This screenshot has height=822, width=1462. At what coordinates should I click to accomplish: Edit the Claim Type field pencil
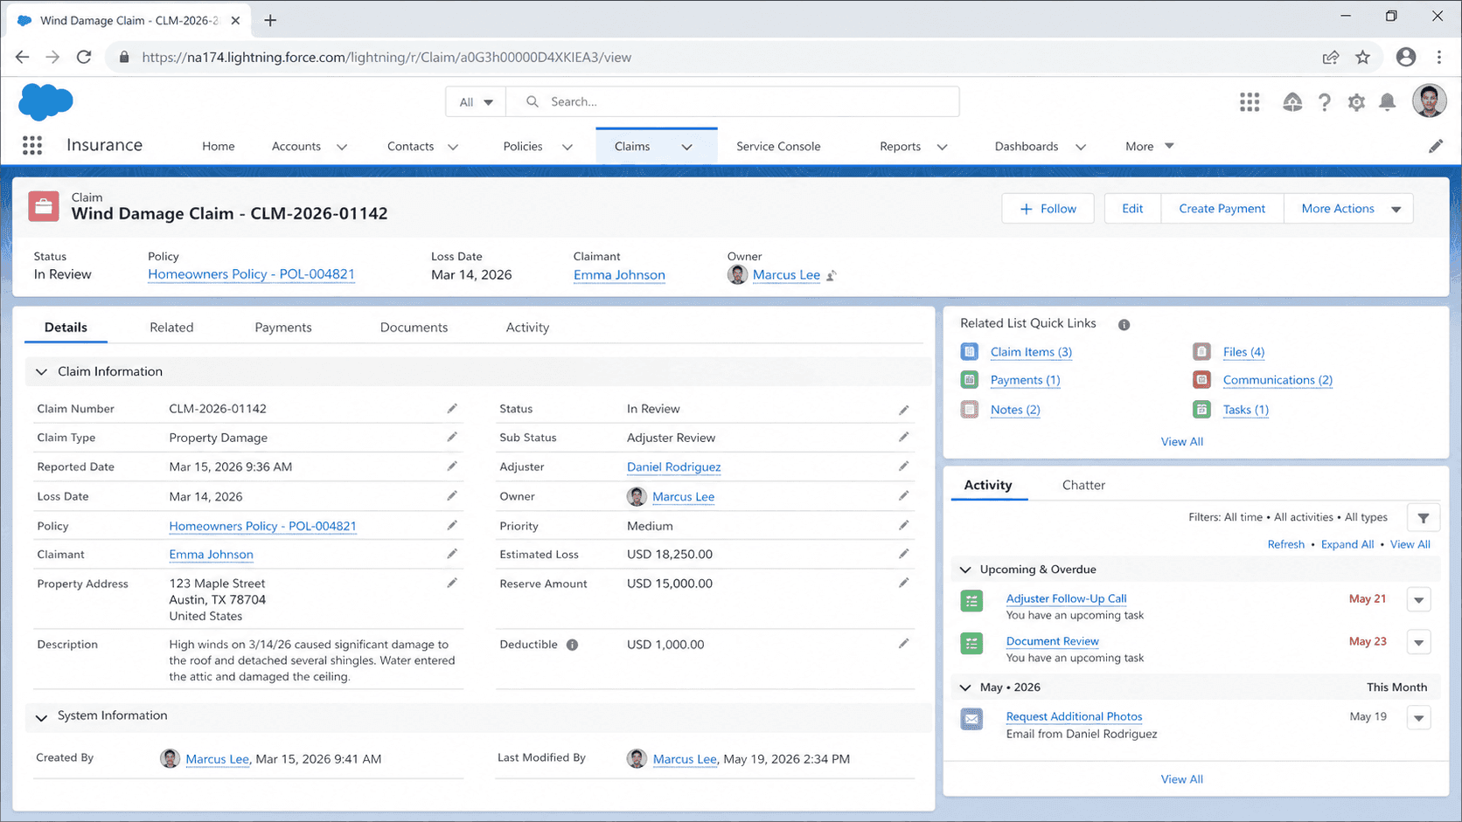452,438
